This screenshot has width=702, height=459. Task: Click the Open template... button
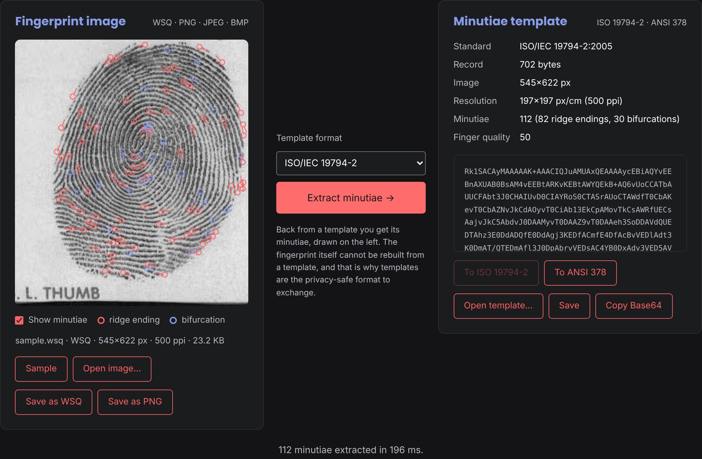pyautogui.click(x=498, y=306)
